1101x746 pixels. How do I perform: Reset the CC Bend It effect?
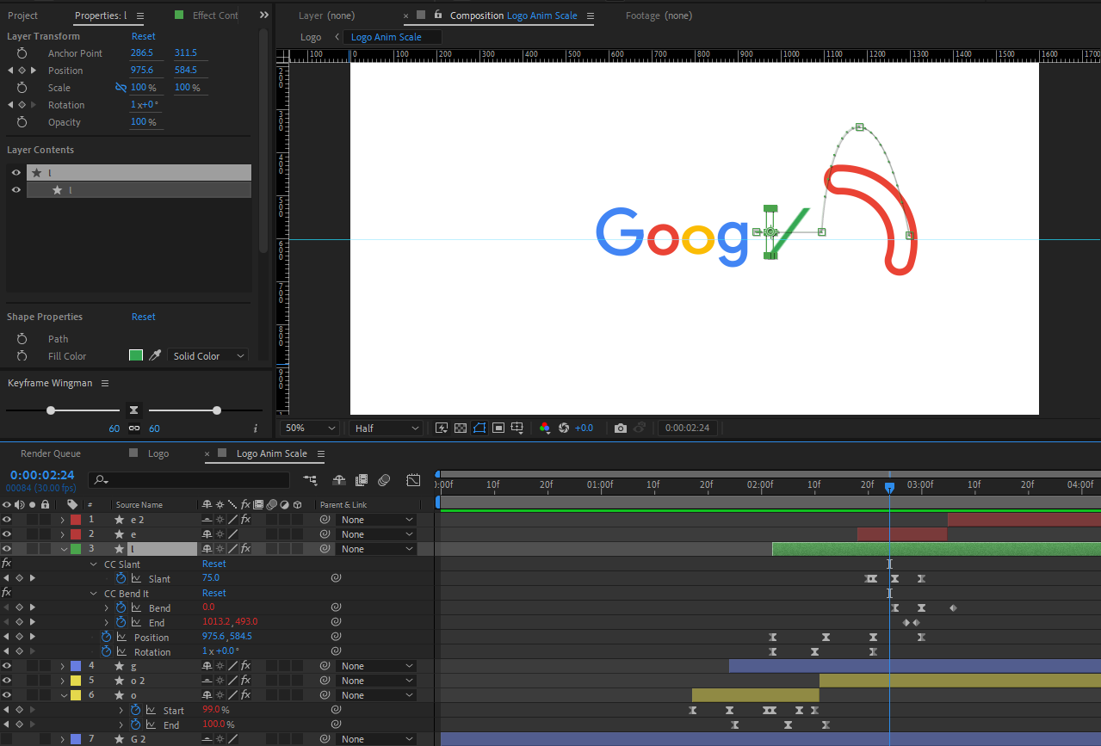[214, 594]
